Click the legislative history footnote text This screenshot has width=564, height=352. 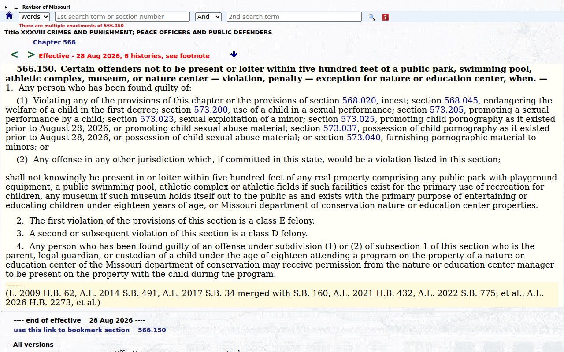click(275, 298)
